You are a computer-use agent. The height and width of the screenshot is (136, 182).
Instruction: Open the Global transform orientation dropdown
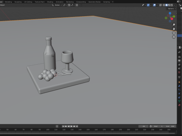click(x=57, y=5)
